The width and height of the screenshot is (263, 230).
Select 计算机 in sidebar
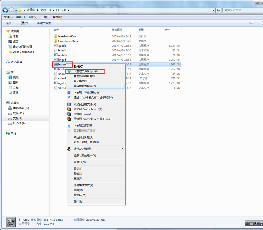coord(13,103)
